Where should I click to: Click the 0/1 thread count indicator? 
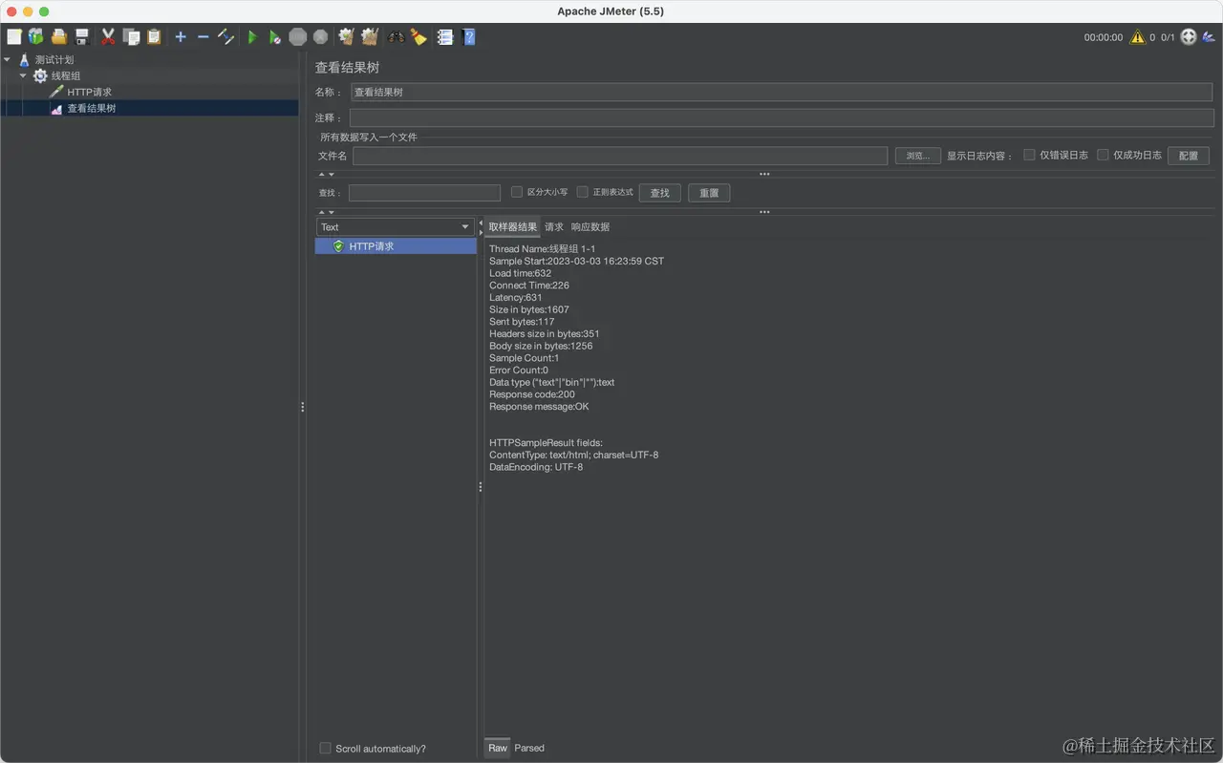pyautogui.click(x=1168, y=37)
